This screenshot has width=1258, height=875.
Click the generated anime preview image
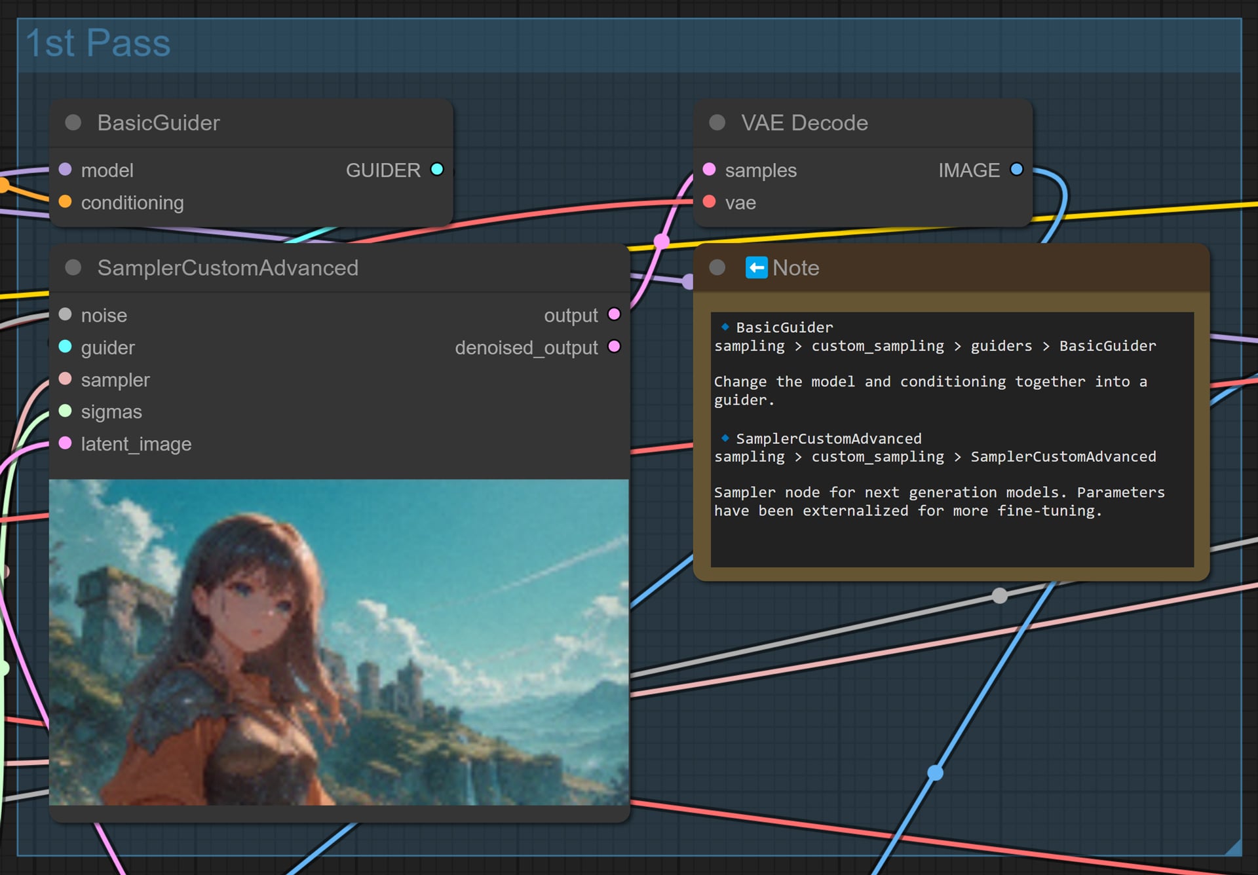339,642
